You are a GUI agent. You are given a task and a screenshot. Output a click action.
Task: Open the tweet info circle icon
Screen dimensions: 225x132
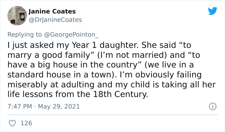pos(212,106)
